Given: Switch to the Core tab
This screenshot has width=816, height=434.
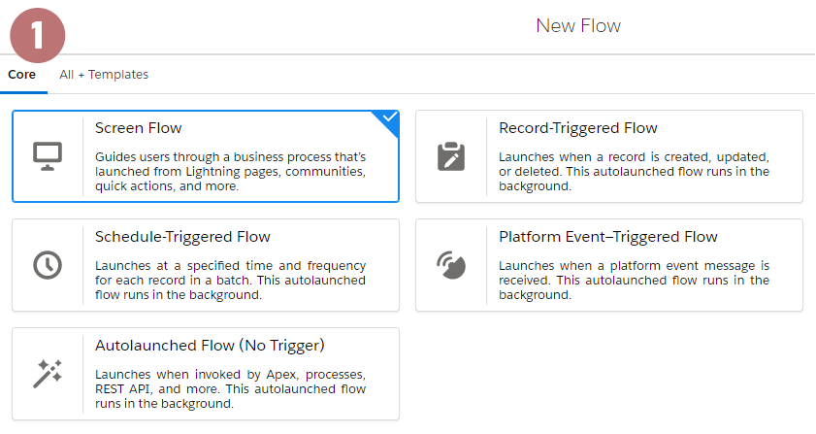Looking at the screenshot, I should (22, 75).
